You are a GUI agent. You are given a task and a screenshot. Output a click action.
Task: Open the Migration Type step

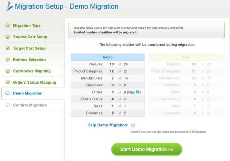27,25
